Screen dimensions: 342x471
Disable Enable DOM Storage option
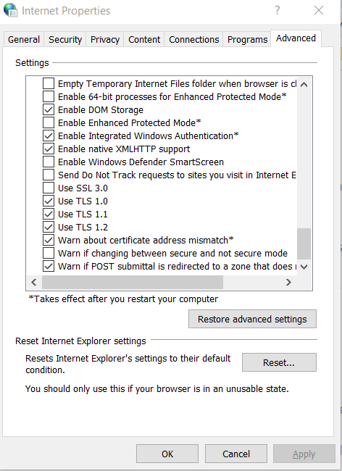[49, 109]
